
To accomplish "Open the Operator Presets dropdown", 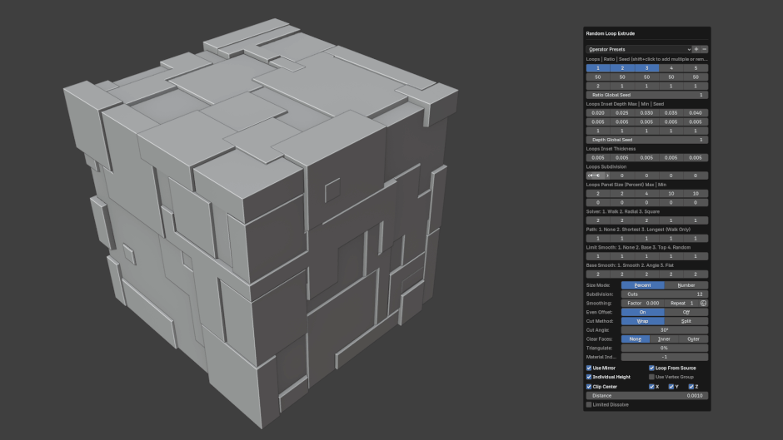I will click(638, 49).
